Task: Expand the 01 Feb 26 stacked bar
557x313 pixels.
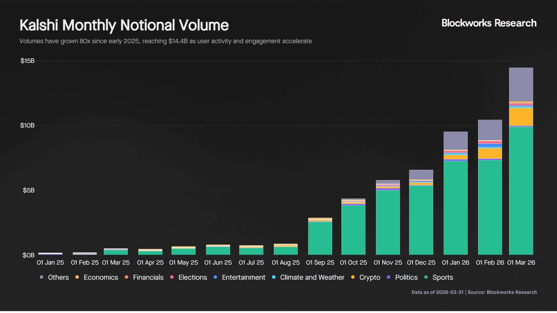Action: (x=490, y=188)
